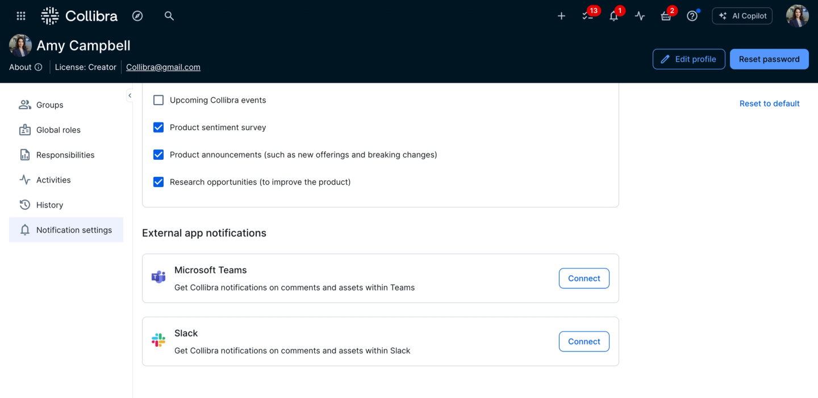Image resolution: width=818 pixels, height=398 pixels.
Task: Uncheck Research opportunities checkbox
Action: point(158,182)
